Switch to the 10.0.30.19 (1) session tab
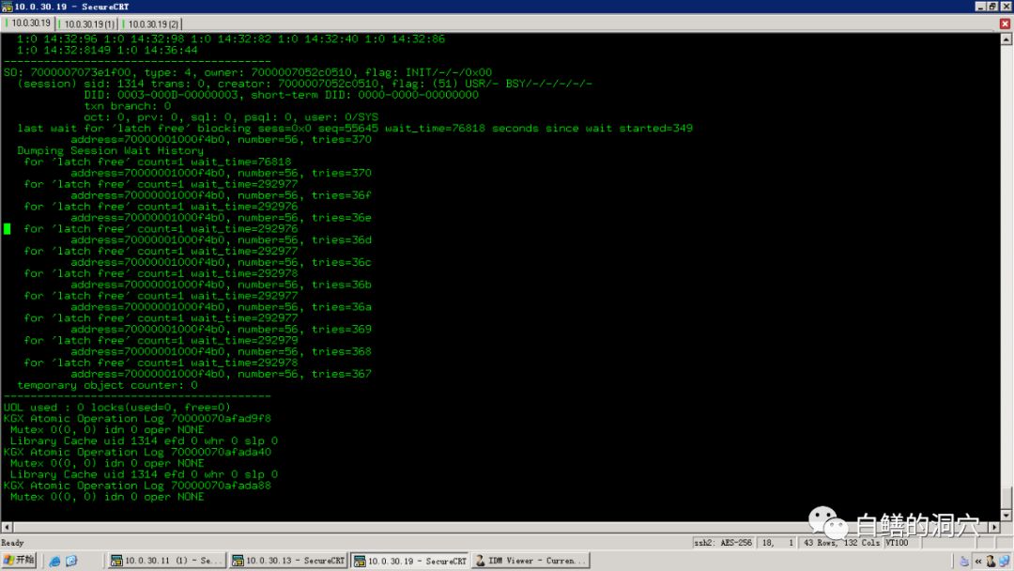Image resolution: width=1014 pixels, height=571 pixels. (x=87, y=23)
